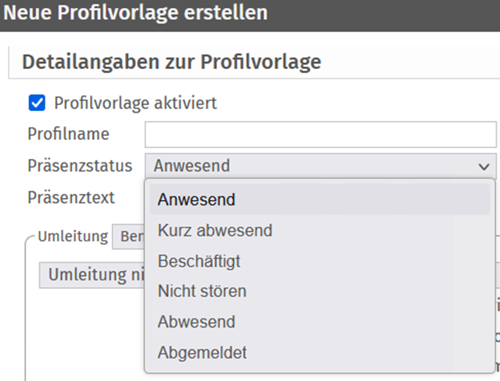
Task: Click the Umleitung group legend
Action: pos(73,236)
